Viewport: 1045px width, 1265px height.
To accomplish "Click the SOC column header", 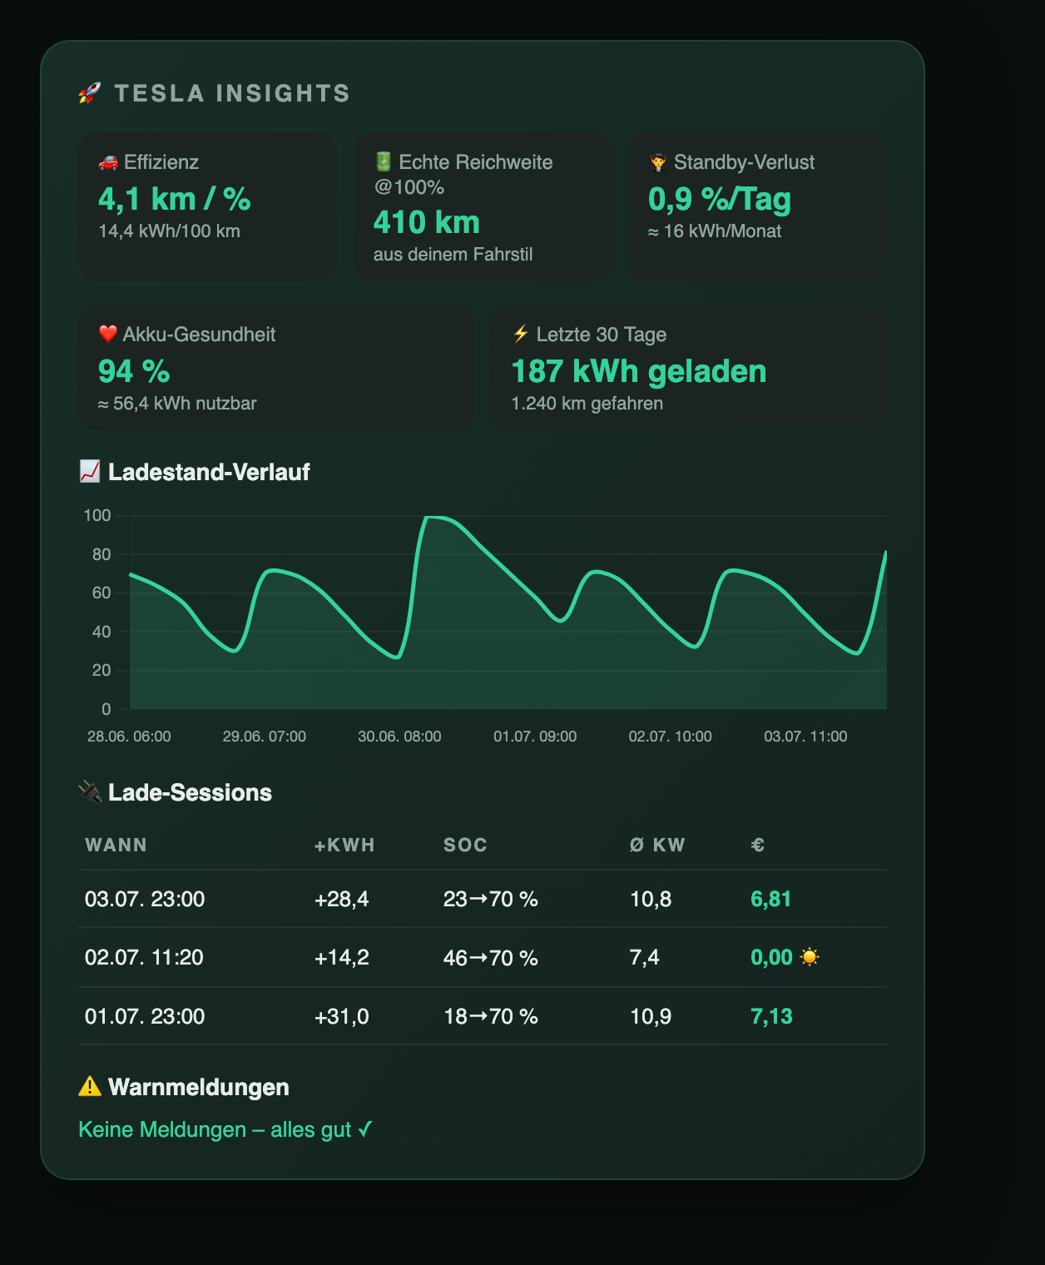I will (465, 845).
